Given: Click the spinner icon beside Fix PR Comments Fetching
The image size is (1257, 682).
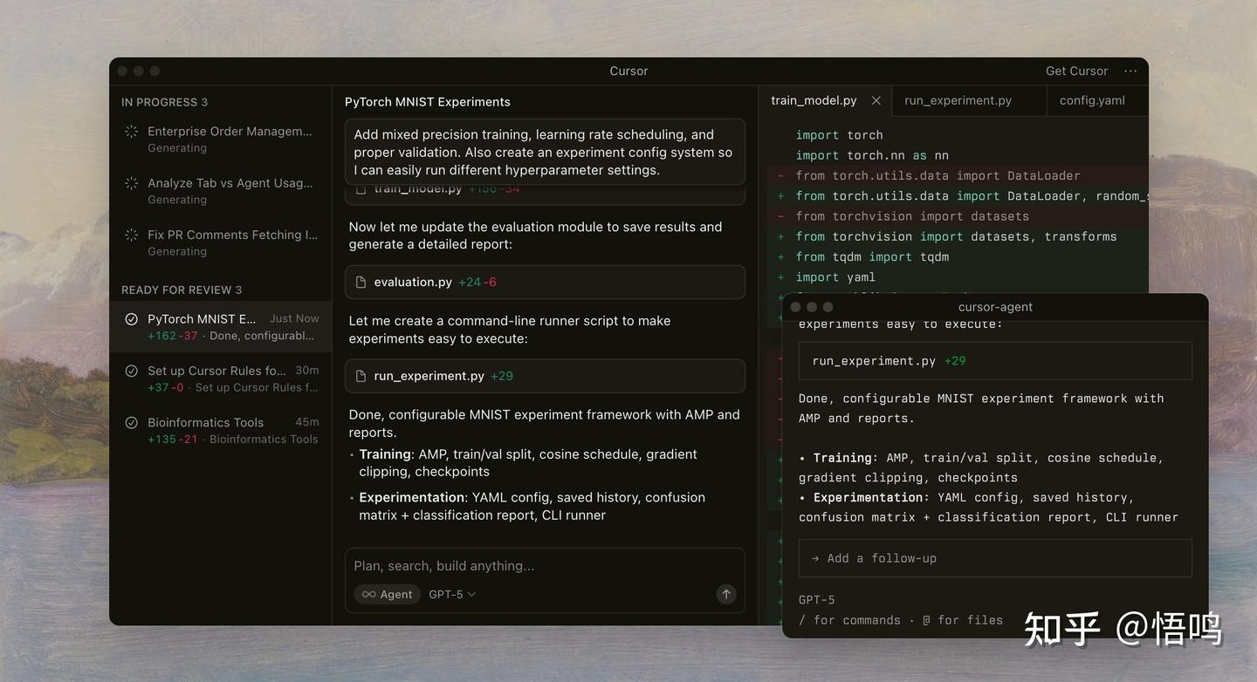Looking at the screenshot, I should (x=131, y=235).
